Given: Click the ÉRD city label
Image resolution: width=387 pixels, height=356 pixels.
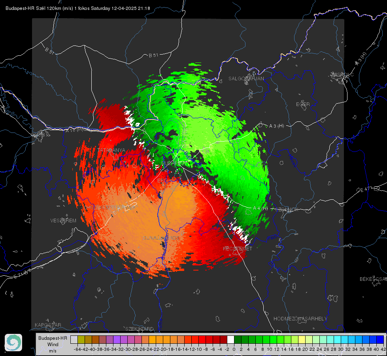Looking at the screenshot, I should pos(162,181).
